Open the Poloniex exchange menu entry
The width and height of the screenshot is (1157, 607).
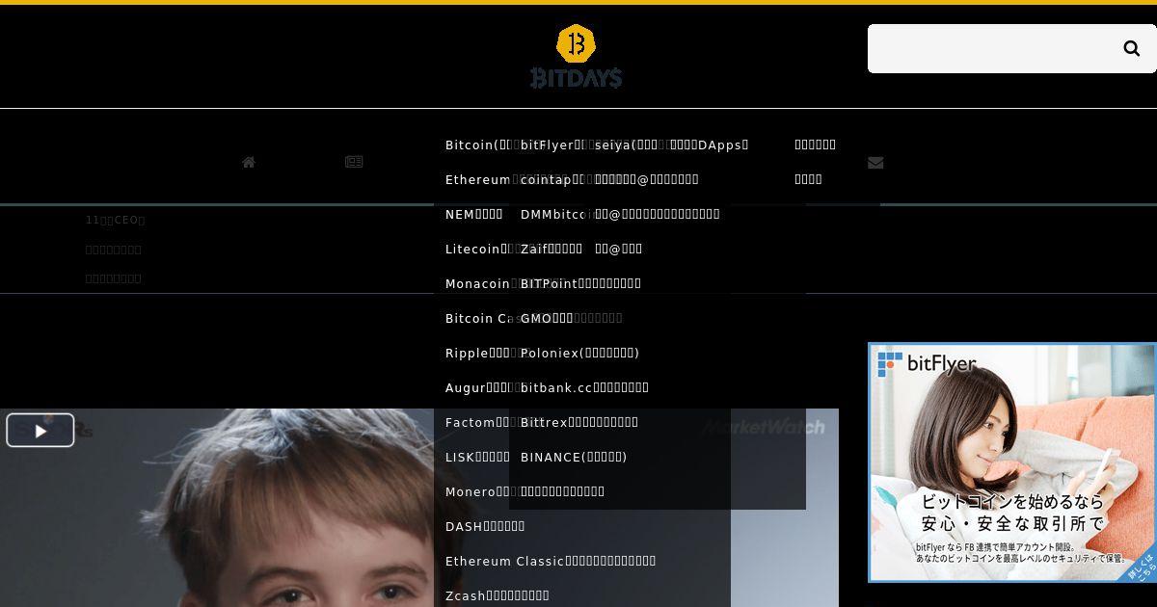(579, 353)
